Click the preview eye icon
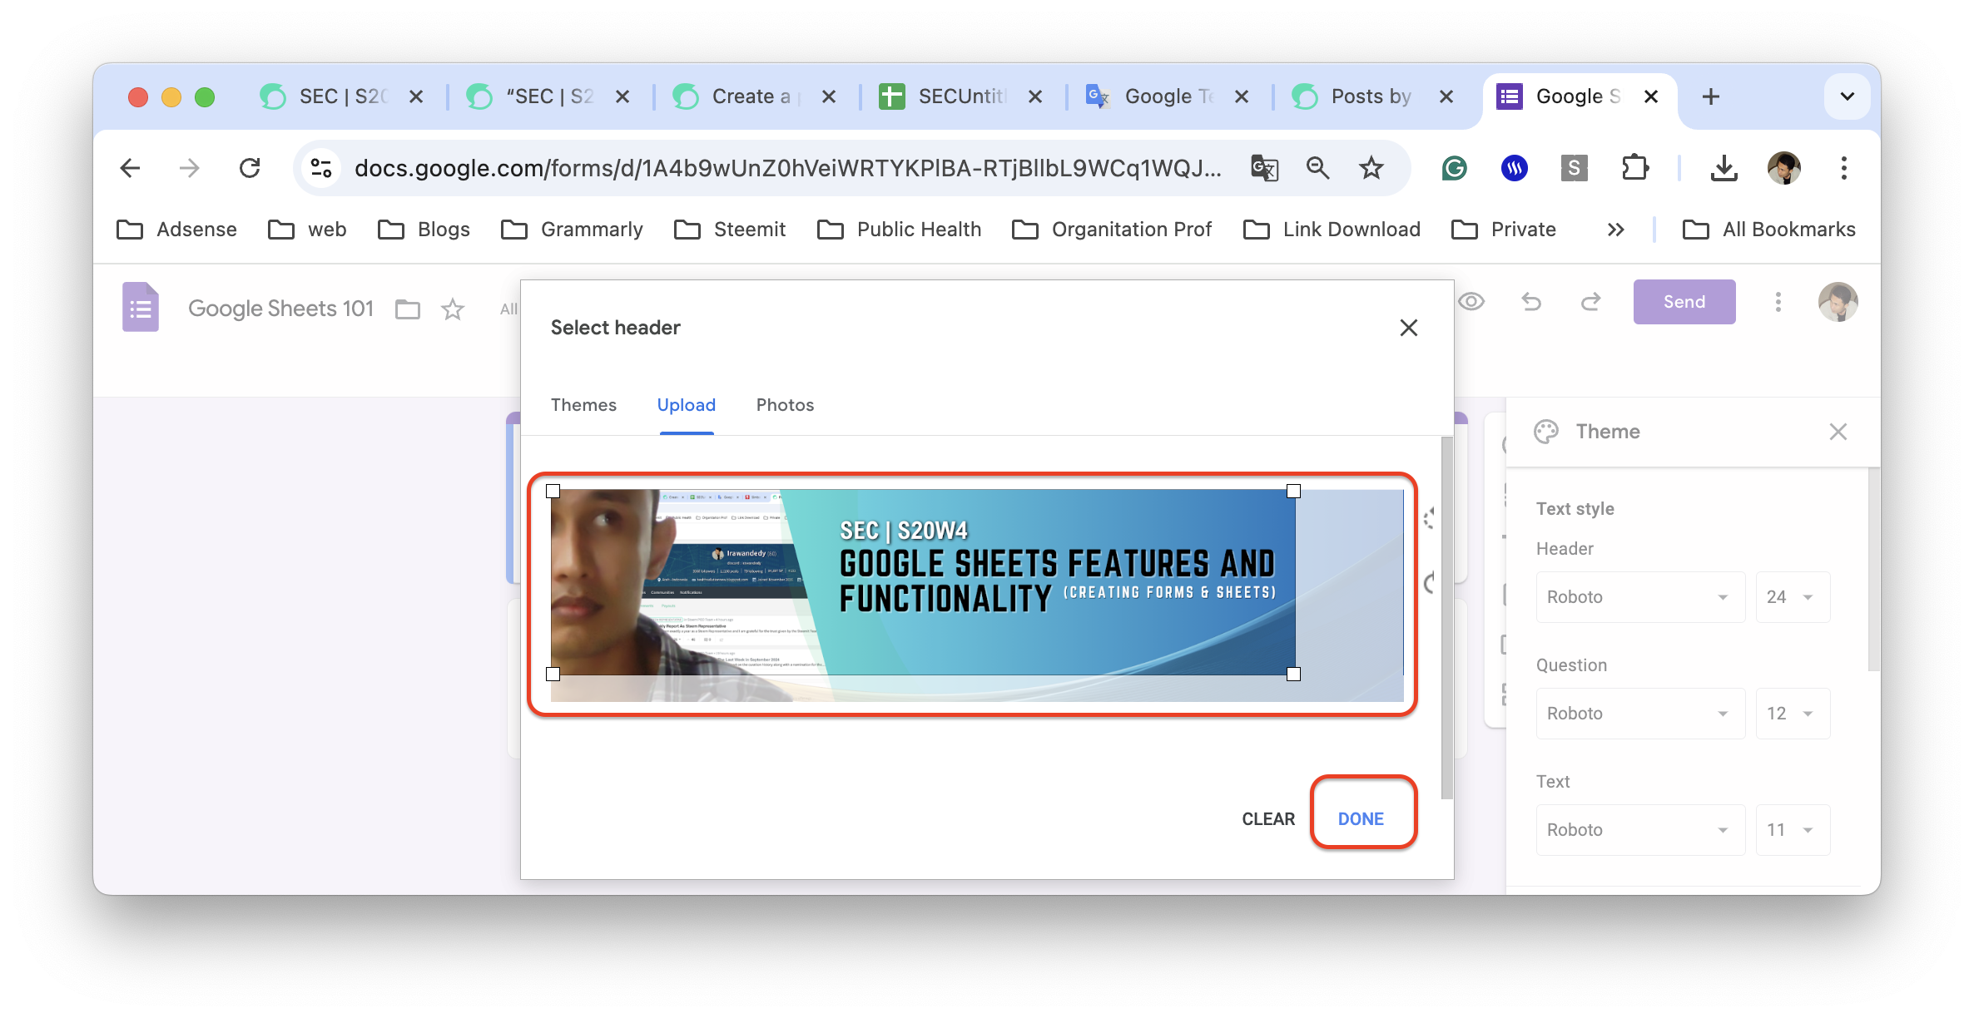1974x1018 pixels. (x=1471, y=302)
